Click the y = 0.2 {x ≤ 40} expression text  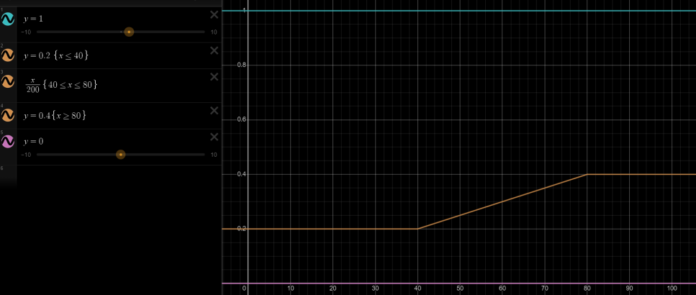point(56,55)
